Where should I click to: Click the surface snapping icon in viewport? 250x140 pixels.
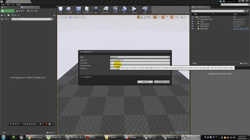[x=152, y=17]
